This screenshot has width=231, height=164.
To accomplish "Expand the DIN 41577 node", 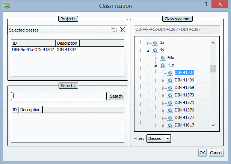I will (x=163, y=118).
